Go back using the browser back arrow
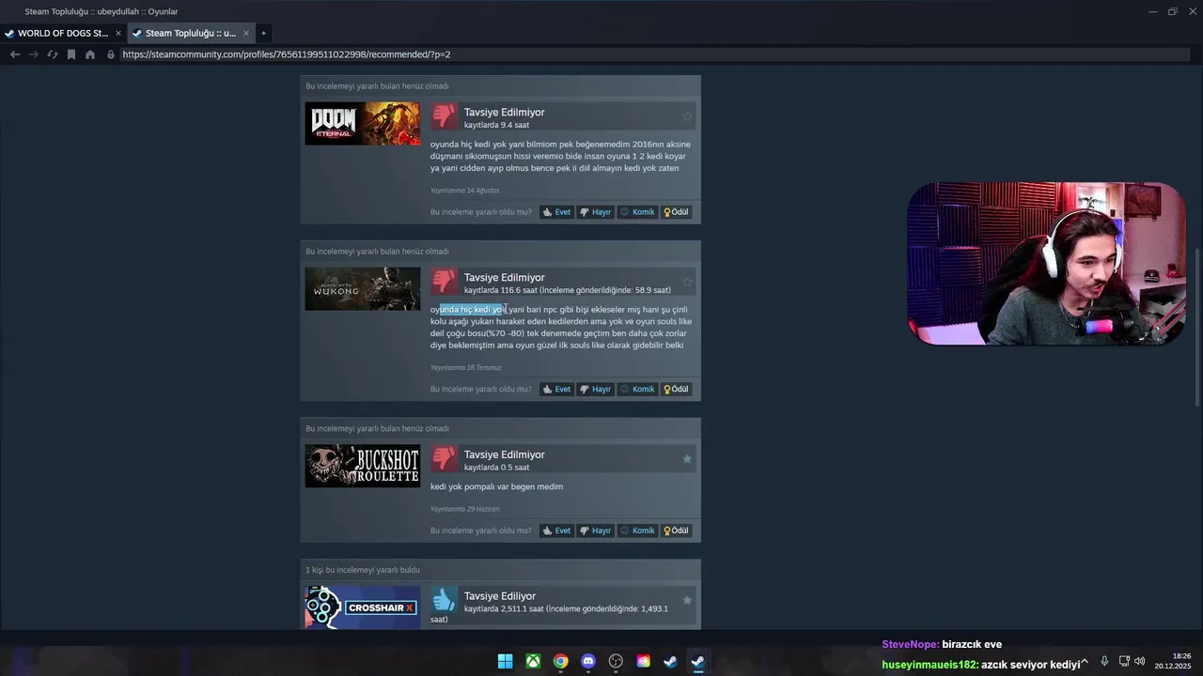 click(15, 54)
